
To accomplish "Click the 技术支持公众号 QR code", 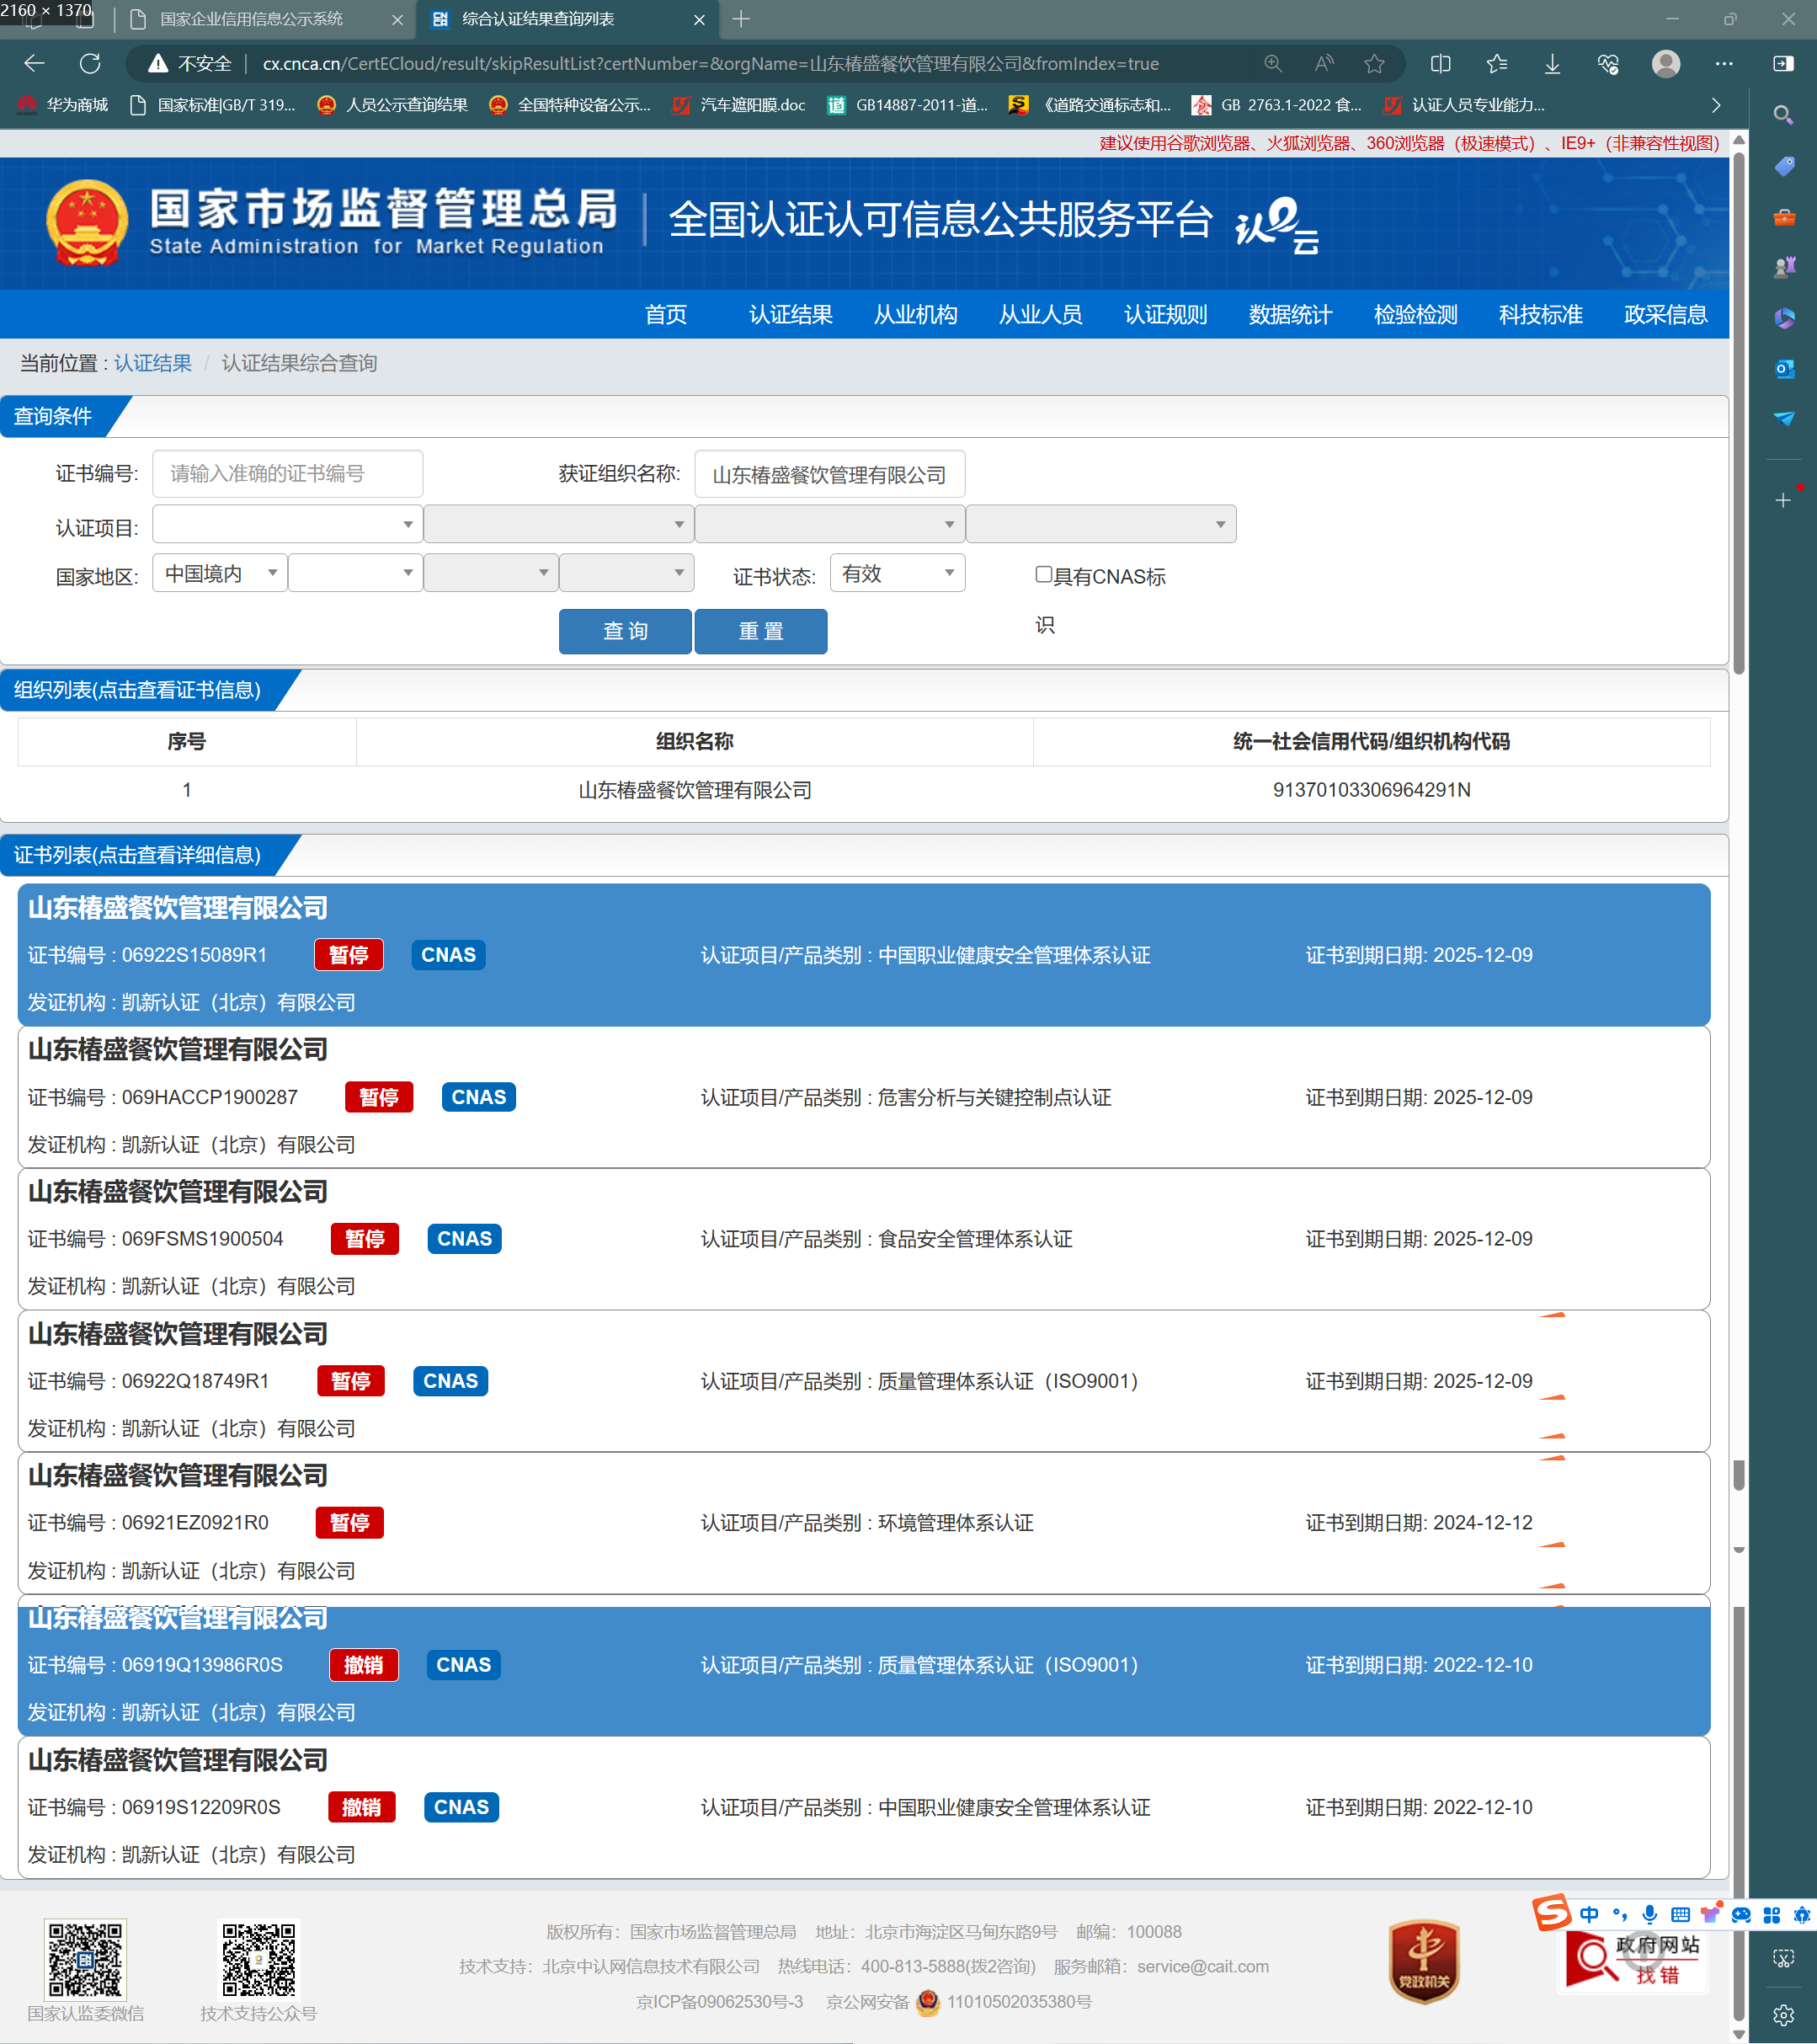I will (x=259, y=1959).
